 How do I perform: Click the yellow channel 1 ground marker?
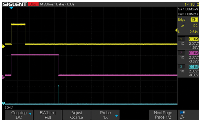click(x=3, y=46)
